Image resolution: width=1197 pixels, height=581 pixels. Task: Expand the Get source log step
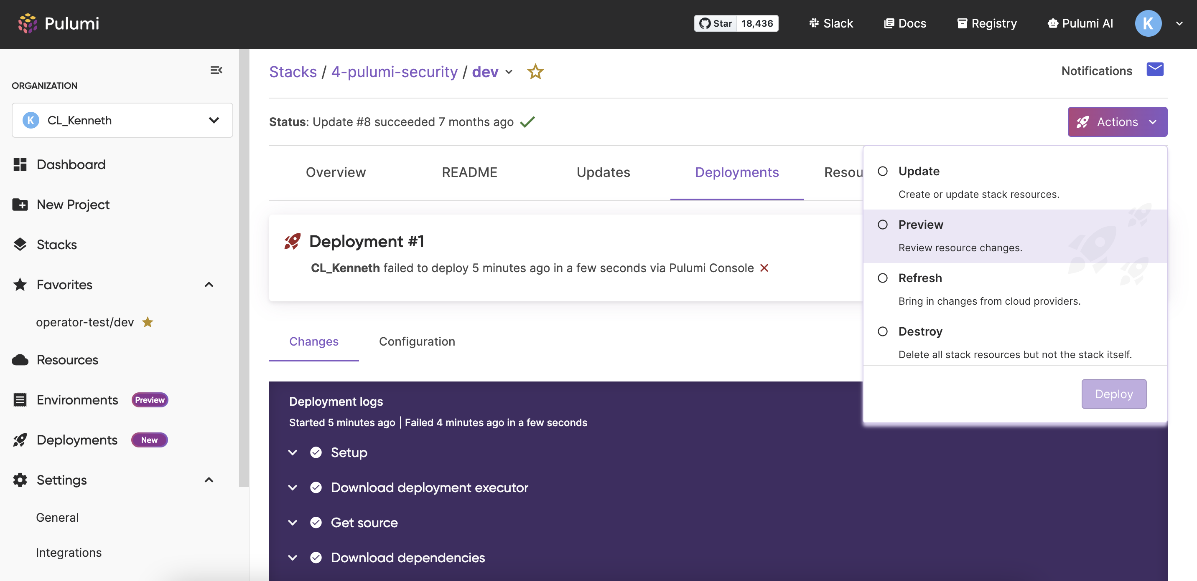(x=293, y=523)
